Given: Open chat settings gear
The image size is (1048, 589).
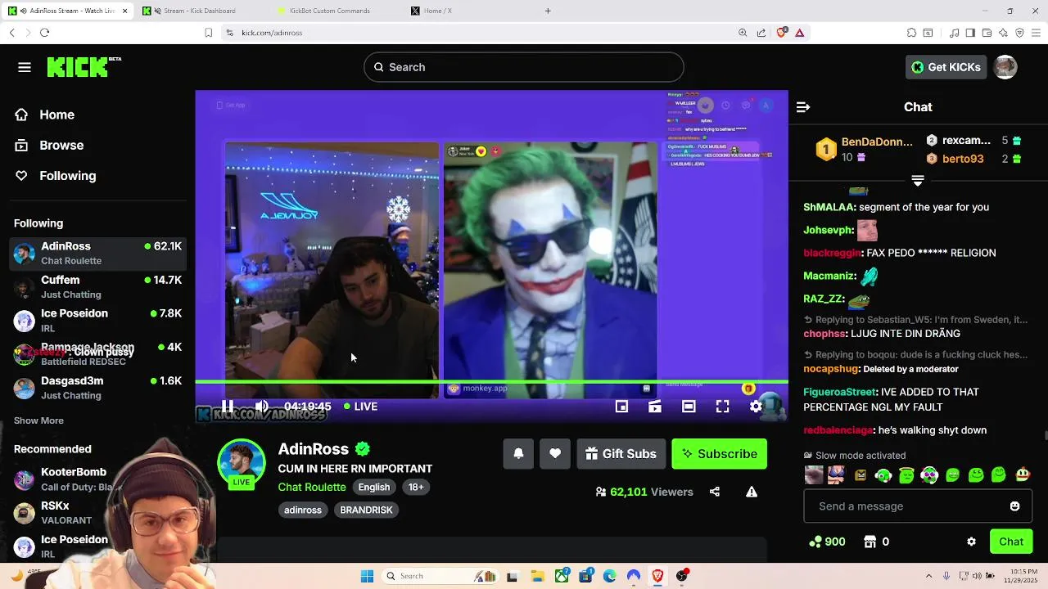Looking at the screenshot, I should pos(971,542).
